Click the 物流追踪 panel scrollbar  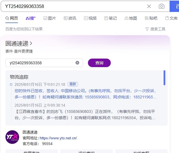pyautogui.click(x=164, y=78)
